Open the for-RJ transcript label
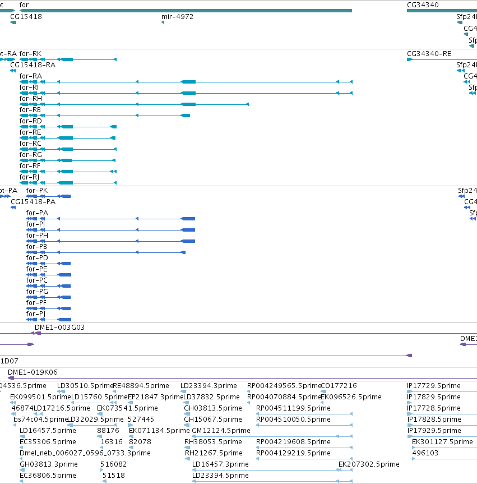This screenshot has width=477, height=484. coord(29,177)
